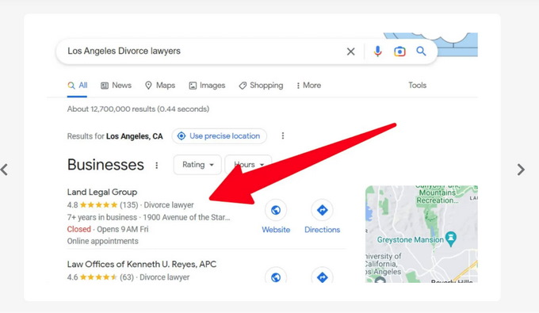
Task: Click the Land Legal Group star rating 4.8
Action: 92,205
